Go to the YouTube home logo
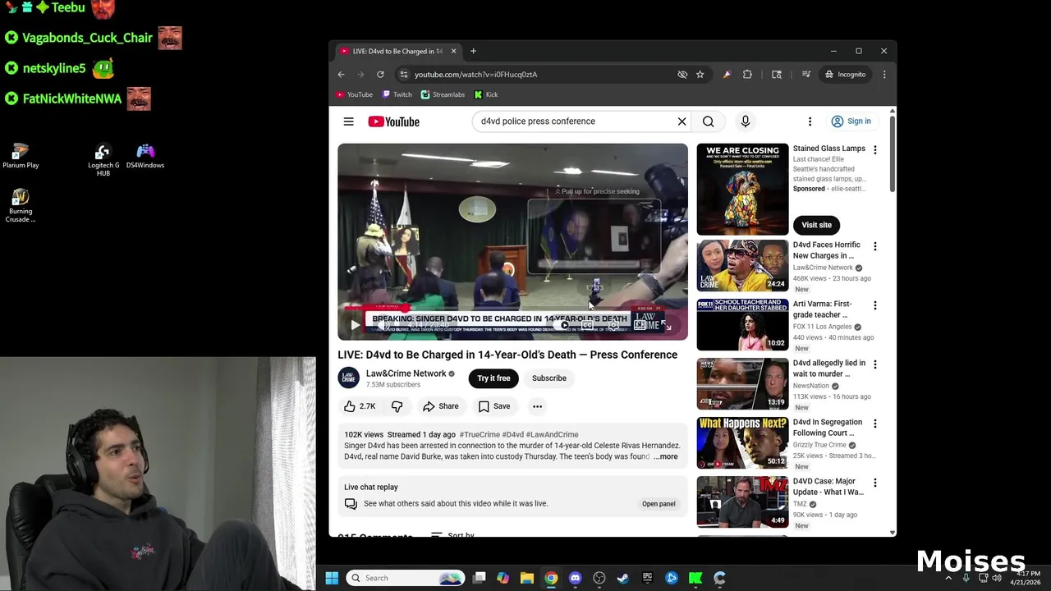This screenshot has width=1051, height=591. coord(393,121)
